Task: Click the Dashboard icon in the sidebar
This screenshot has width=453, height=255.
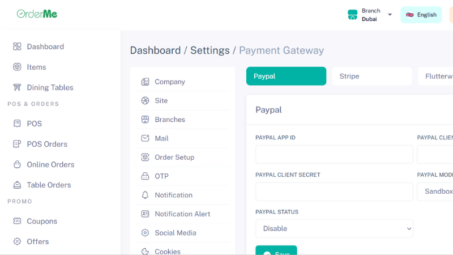Action: [17, 46]
